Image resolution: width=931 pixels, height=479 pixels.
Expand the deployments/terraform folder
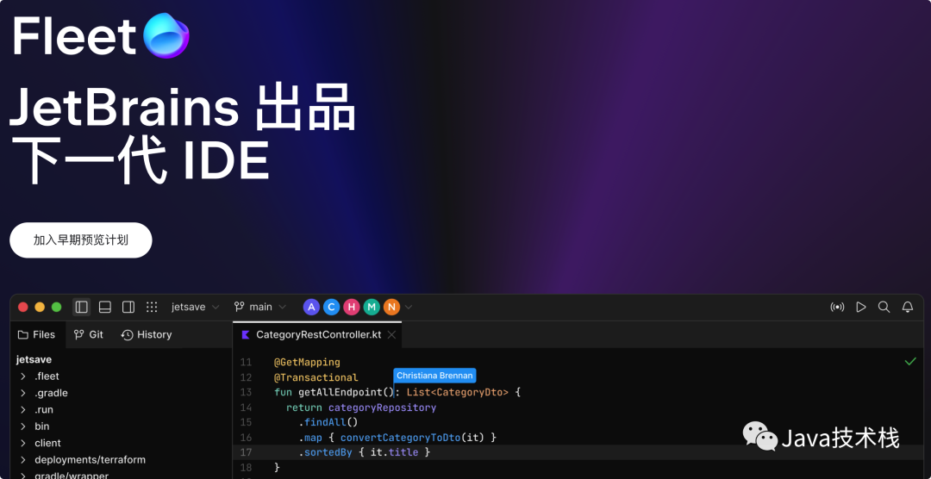(x=22, y=459)
